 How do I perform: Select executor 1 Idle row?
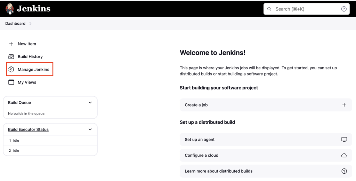[x=50, y=141]
